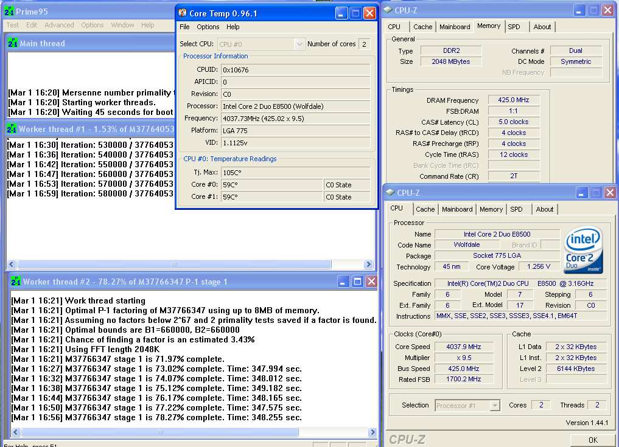Viewport: 619px width, 447px height.
Task: Click Number of cores field showing 2
Action: point(365,44)
